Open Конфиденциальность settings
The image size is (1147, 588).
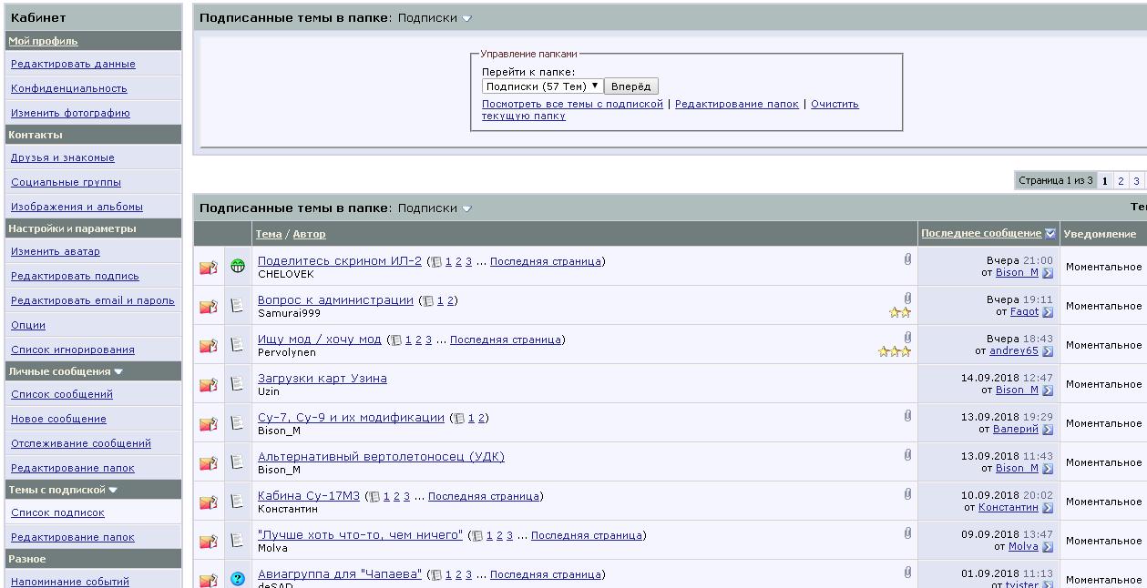(x=69, y=89)
